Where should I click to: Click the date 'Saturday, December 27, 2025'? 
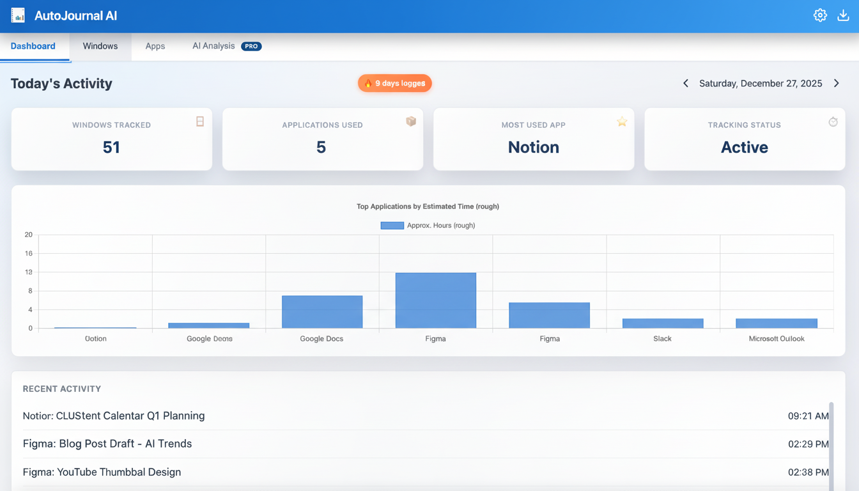click(x=761, y=83)
